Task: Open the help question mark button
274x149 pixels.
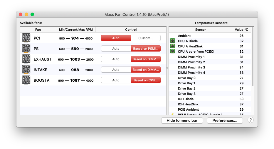Action: [251, 120]
